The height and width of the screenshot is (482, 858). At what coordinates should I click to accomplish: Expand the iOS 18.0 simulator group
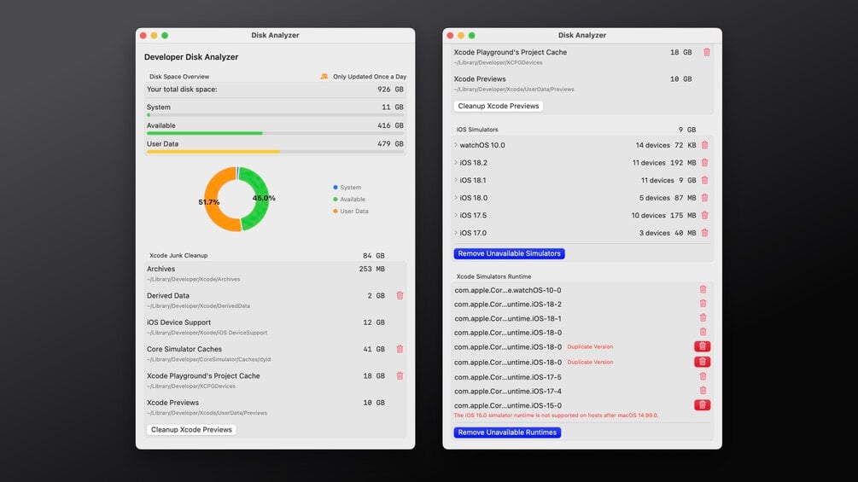click(456, 197)
